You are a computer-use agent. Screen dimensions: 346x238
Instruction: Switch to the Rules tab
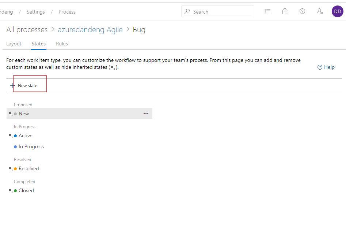pos(62,44)
